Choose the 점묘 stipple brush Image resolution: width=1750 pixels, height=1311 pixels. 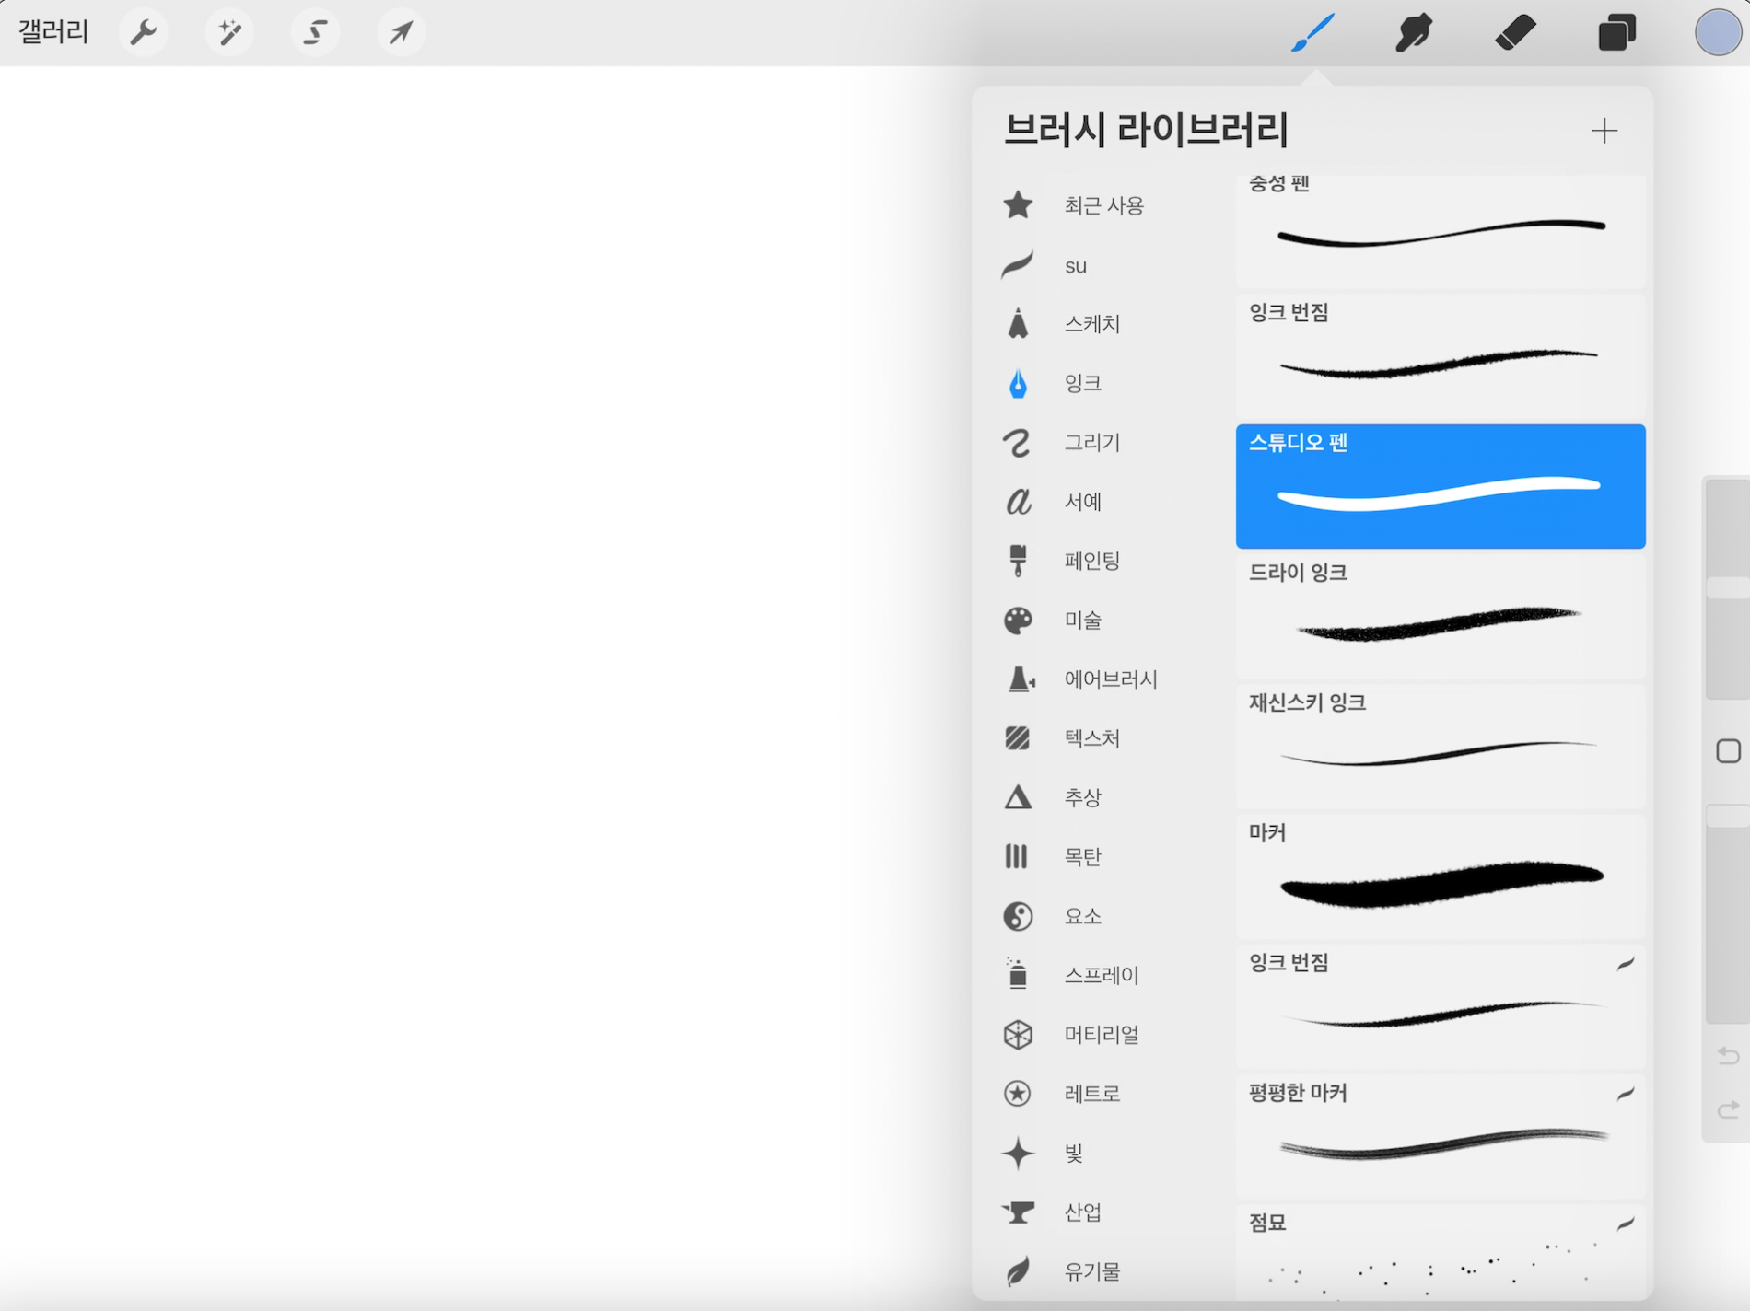tap(1441, 1250)
